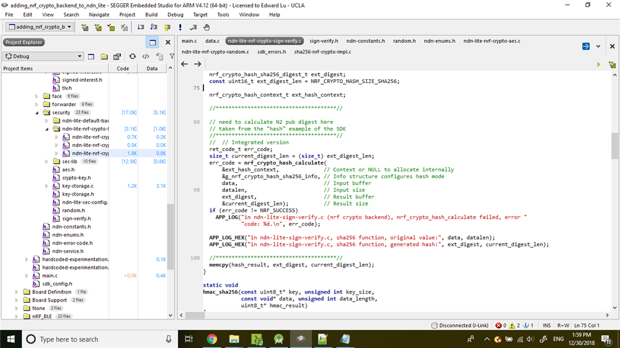Open the editor tab list chevron dropdown
The image size is (620, 348).
click(x=598, y=46)
